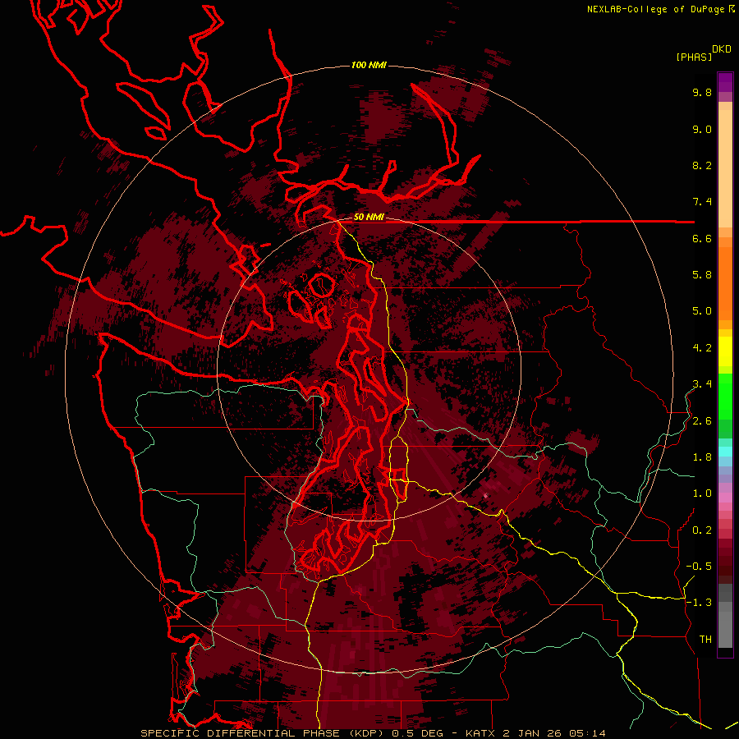The height and width of the screenshot is (739, 739).
Task: Select the 4.2 scale value
Action: point(702,348)
